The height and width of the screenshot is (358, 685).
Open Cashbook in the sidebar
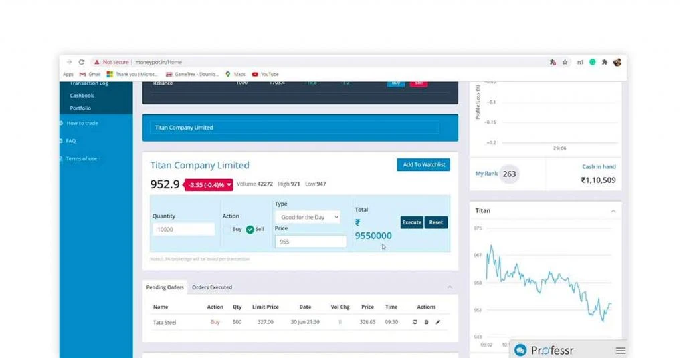tap(82, 96)
